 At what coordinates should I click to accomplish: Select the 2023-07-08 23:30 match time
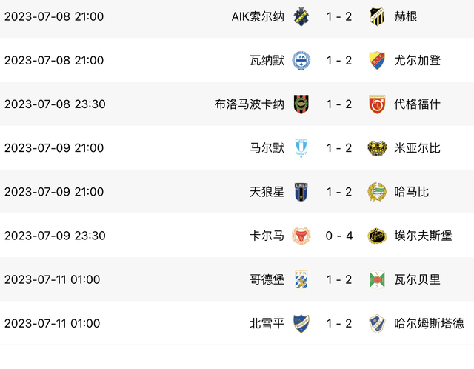(55, 104)
